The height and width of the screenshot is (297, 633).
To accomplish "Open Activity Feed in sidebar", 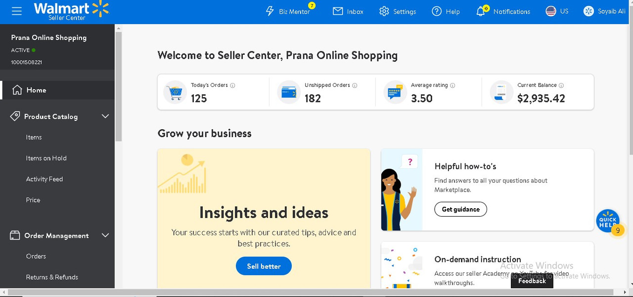I will pos(45,179).
